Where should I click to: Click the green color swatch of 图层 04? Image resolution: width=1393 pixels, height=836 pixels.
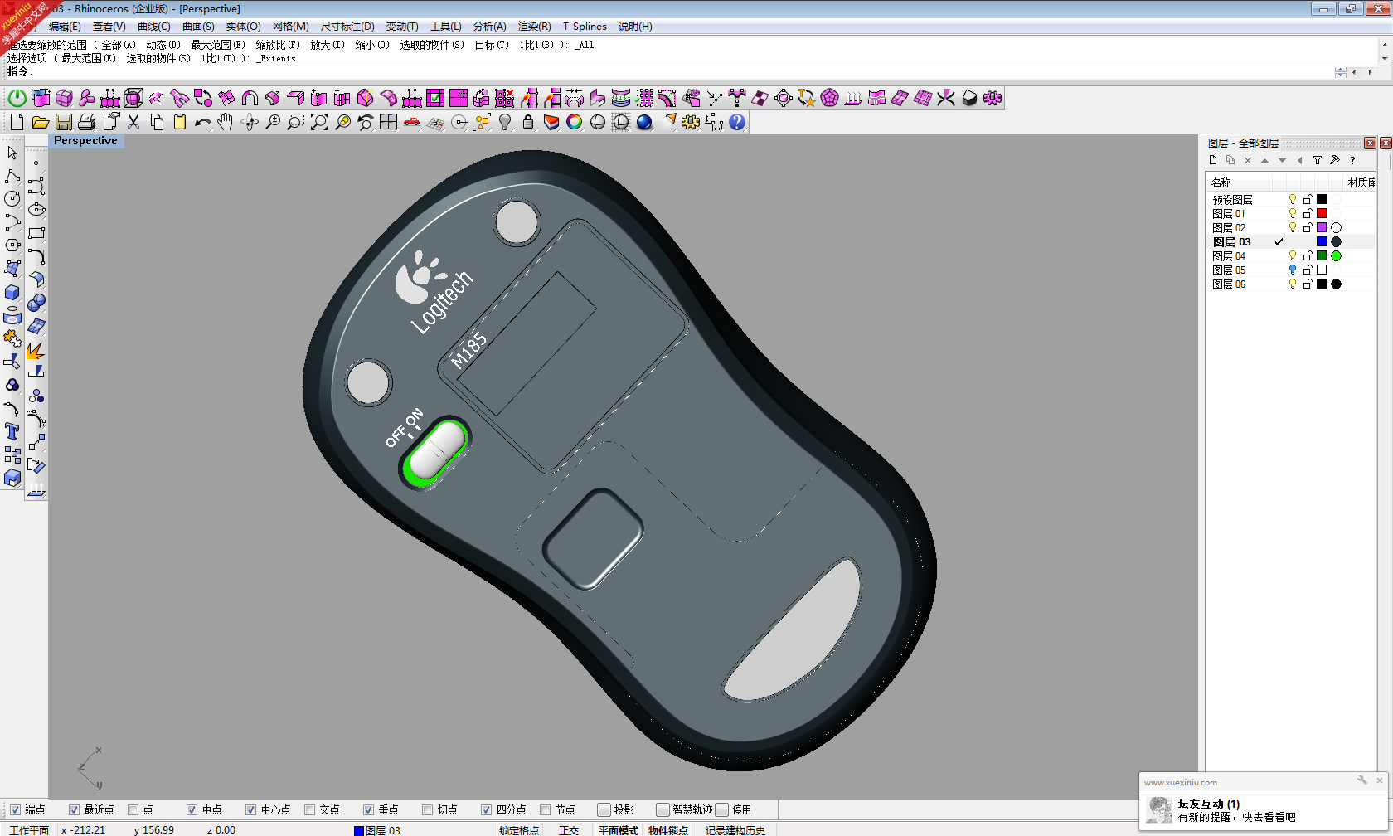(x=1322, y=255)
